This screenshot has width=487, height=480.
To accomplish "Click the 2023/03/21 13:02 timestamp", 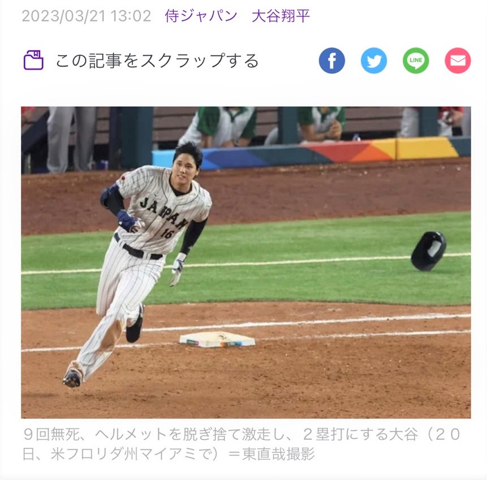I will pos(87,16).
